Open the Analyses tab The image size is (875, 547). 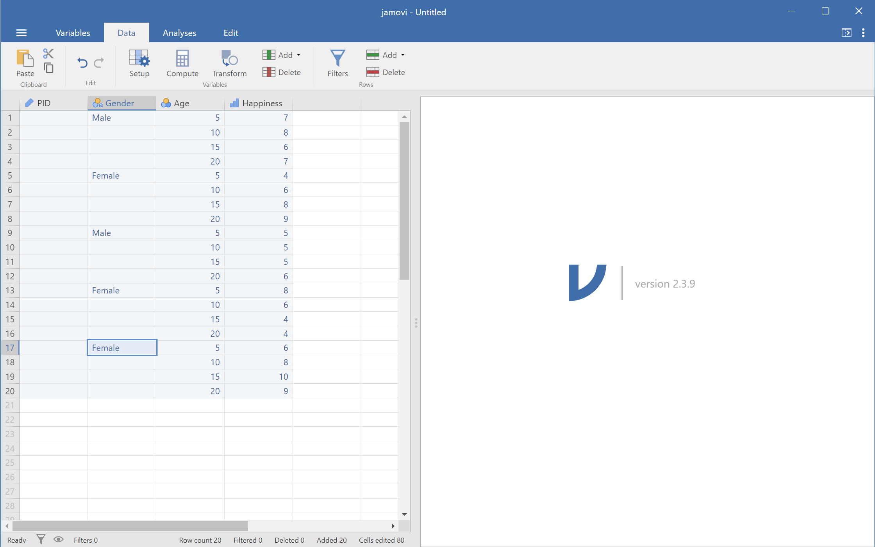[178, 33]
